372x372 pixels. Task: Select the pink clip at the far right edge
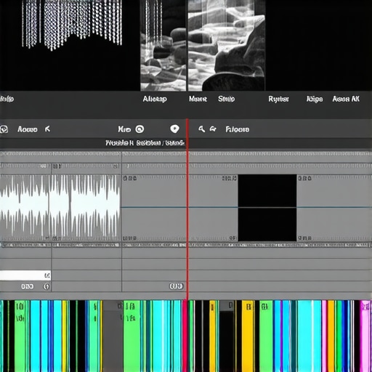[365, 336]
